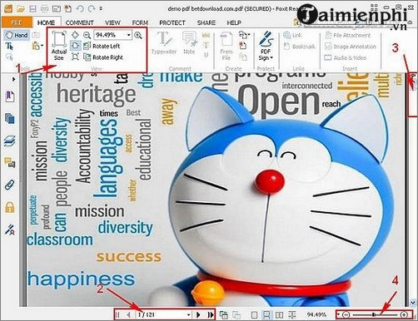Click the Fit Visible icon

tap(75, 57)
